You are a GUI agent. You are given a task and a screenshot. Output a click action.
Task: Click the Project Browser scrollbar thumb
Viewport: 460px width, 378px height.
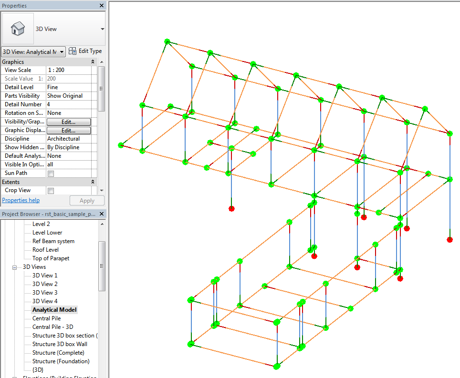coord(102,266)
